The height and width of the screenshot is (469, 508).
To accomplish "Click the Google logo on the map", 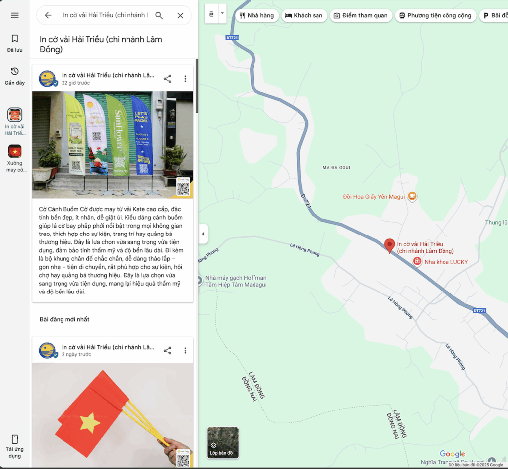I will point(452,454).
